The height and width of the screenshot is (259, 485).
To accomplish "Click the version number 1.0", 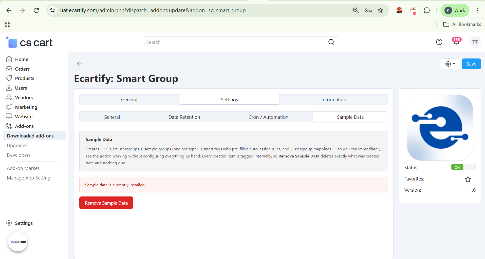I will pos(472,190).
